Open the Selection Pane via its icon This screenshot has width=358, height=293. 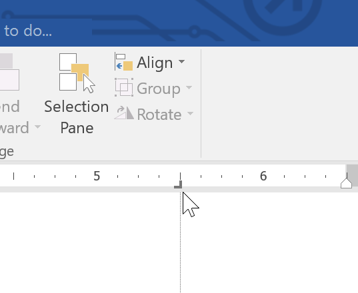coord(77,73)
